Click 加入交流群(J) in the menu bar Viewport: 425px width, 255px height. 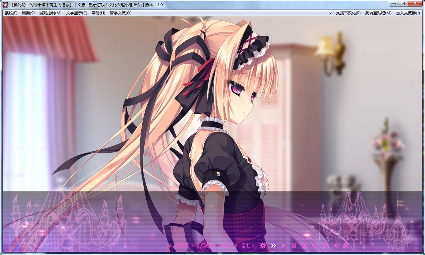point(408,13)
